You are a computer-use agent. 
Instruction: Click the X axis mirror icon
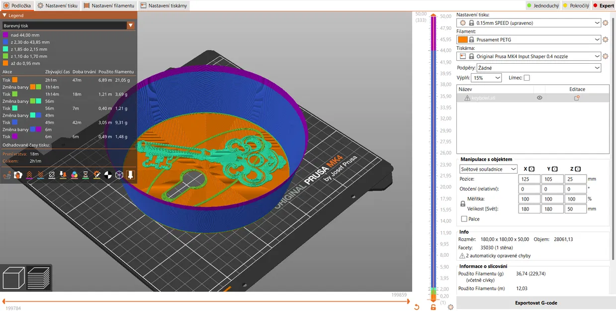click(x=531, y=169)
